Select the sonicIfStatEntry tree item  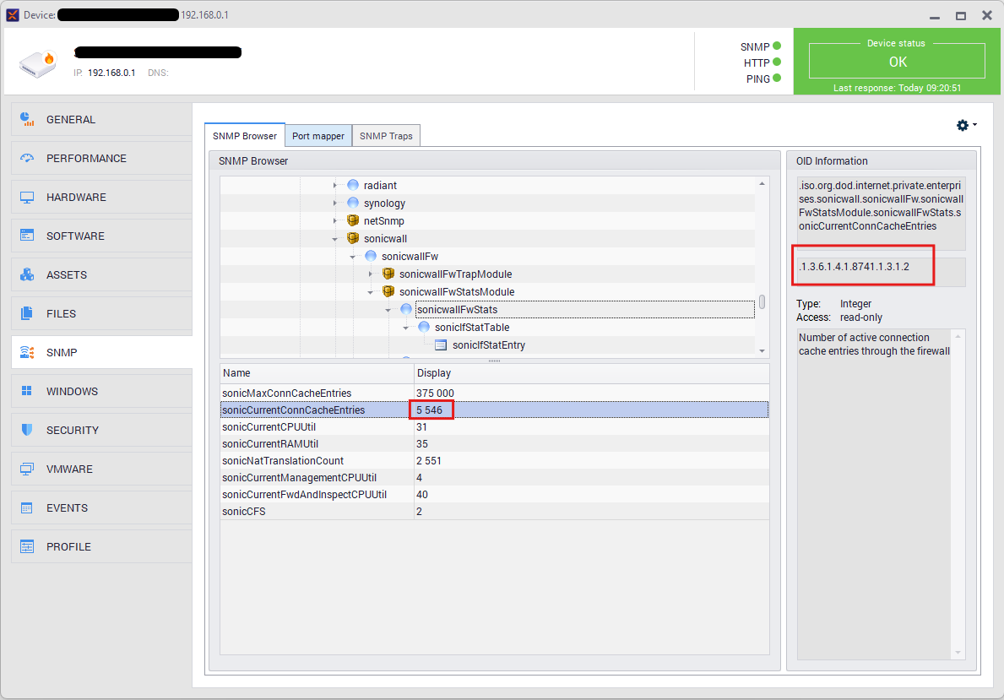488,345
